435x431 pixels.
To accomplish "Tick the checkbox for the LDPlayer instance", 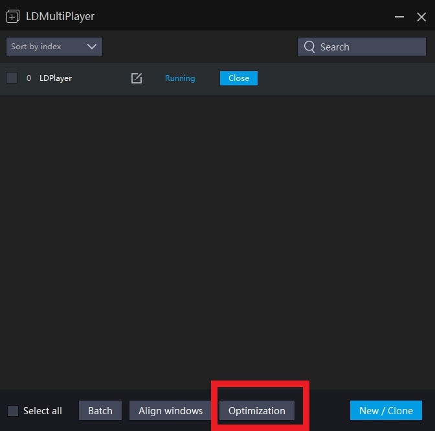I will click(x=12, y=78).
